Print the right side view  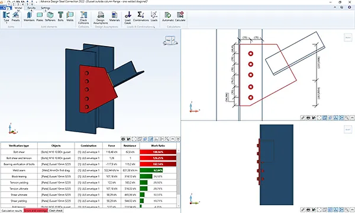(308, 209)
